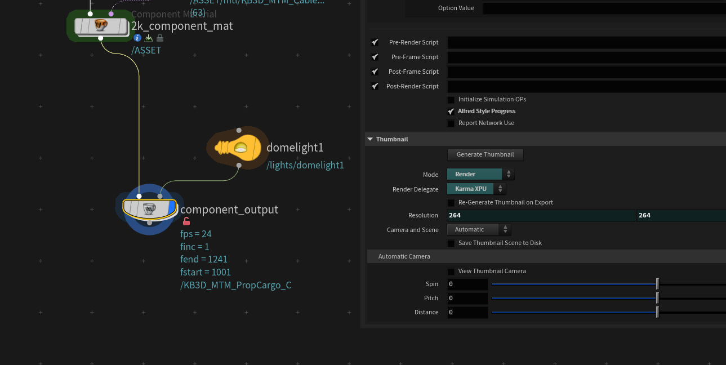
Task: Click the first Resolution field showing 264
Action: [x=541, y=215]
